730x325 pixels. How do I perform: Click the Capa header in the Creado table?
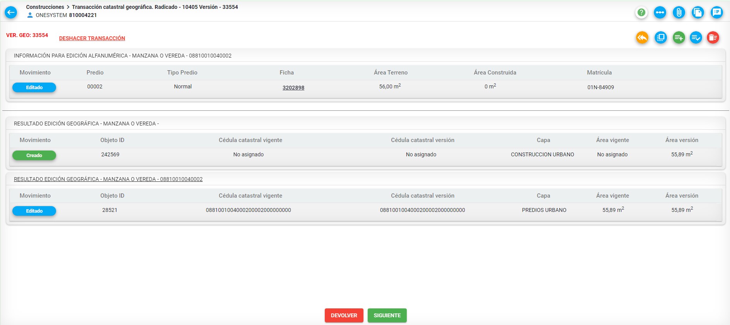543,140
